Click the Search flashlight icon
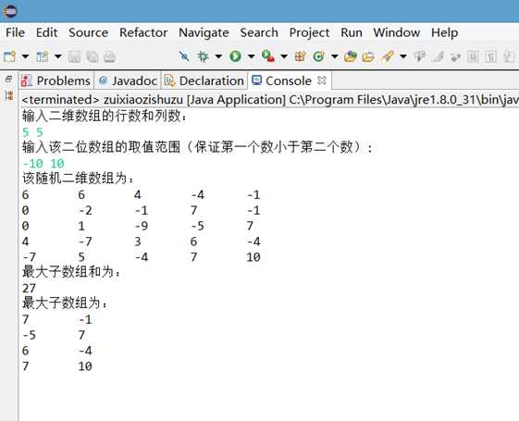 tap(388, 56)
